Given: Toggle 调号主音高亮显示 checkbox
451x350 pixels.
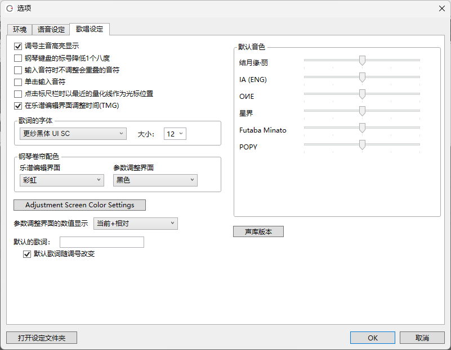Looking at the screenshot, I should click(18, 46).
